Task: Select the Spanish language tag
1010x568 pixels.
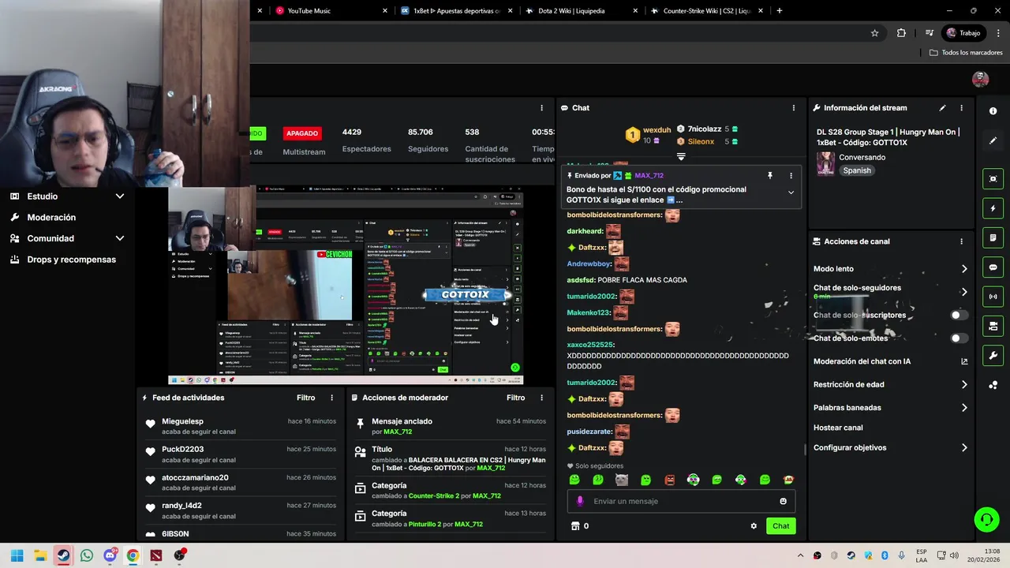Action: tap(857, 170)
